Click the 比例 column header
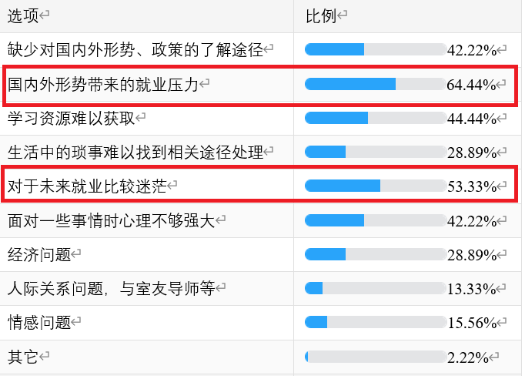Viewport: 525px width, 379px height. coord(320,15)
